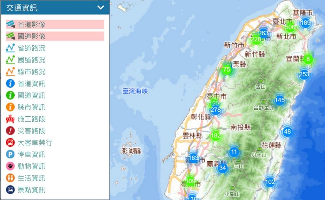Click the 新竹縣 map label

(255, 55)
